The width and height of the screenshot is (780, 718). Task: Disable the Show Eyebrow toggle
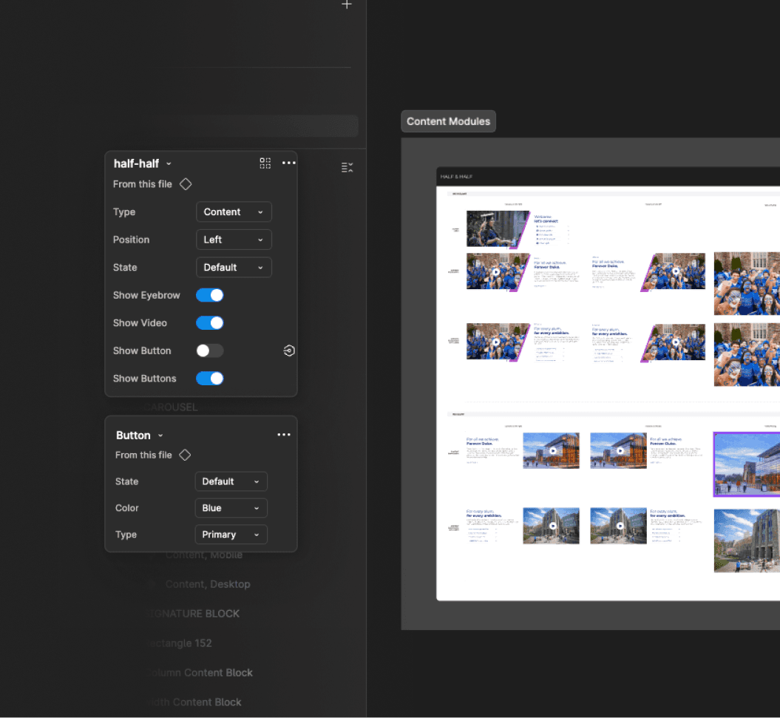[209, 295]
